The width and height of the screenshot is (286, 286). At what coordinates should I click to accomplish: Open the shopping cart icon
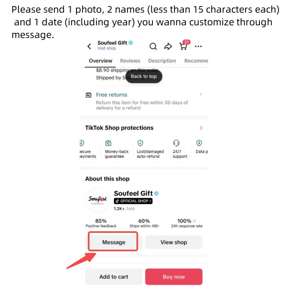point(183,46)
